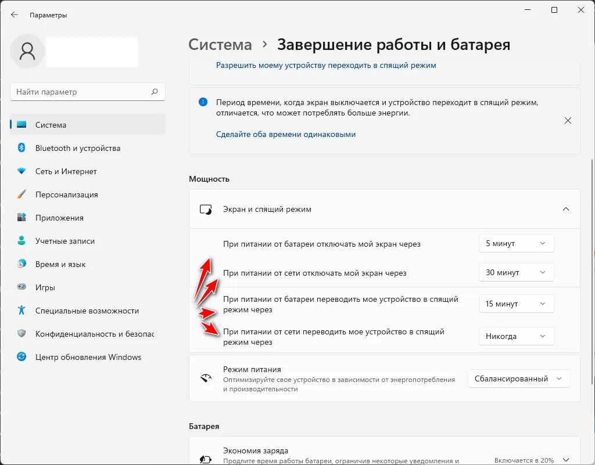Screen dimensions: 595x465
Task: Click the Экономия заряда battery icon
Action: click(206, 459)
